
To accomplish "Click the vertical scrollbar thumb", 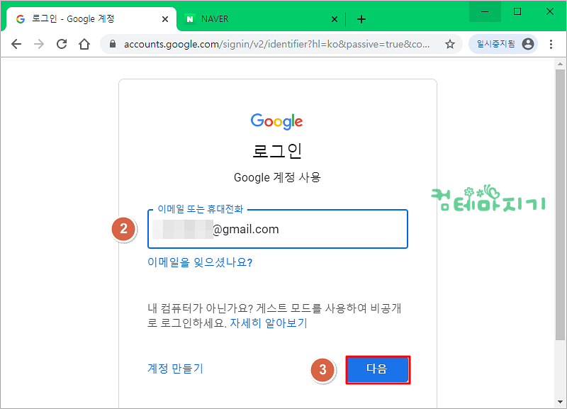I will pyautogui.click(x=560, y=204).
